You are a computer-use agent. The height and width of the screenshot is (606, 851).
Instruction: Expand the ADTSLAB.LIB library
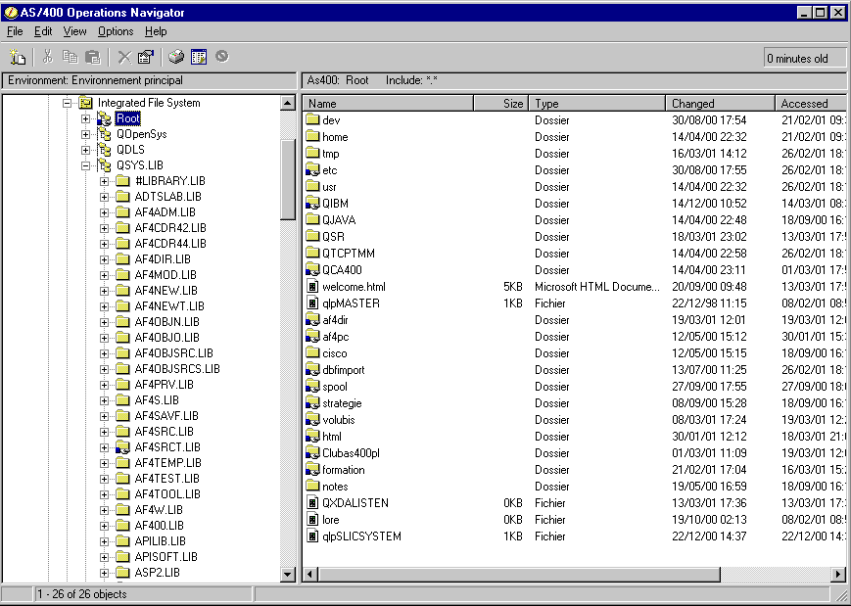point(104,197)
